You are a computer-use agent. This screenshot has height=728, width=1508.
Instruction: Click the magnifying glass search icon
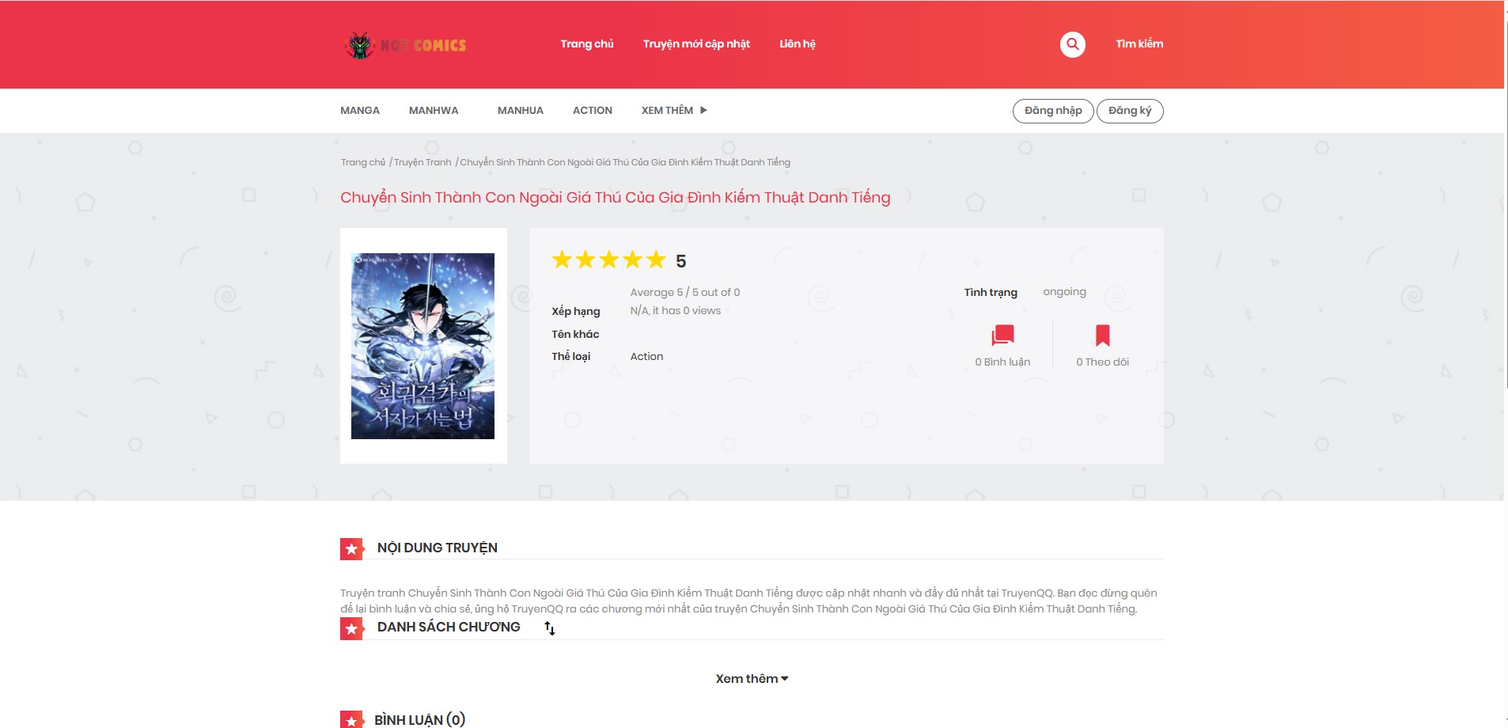(1072, 44)
